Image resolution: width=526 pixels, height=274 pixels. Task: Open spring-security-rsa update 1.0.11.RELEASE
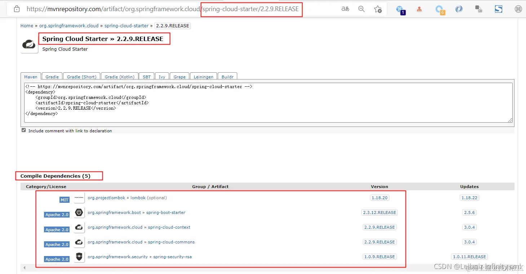tap(469, 257)
